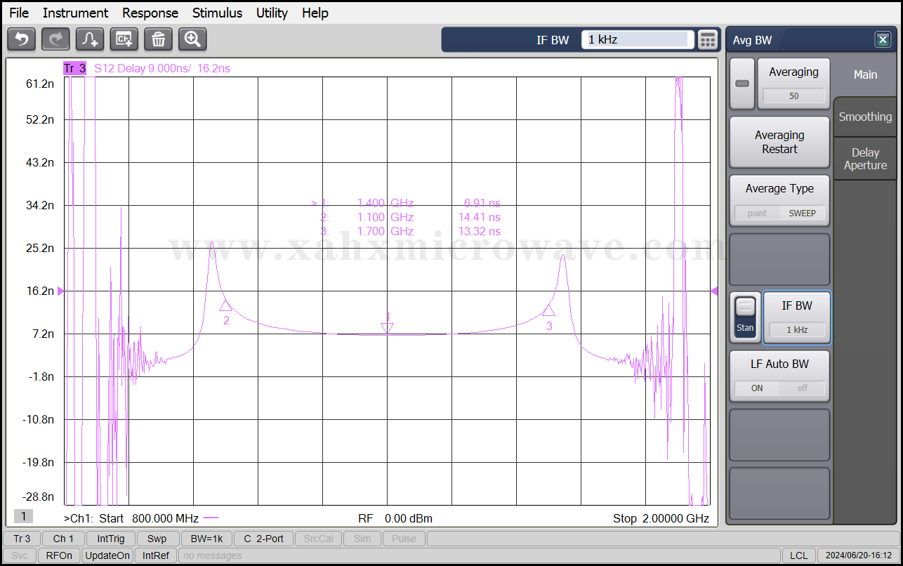The width and height of the screenshot is (903, 566).
Task: Click the BW=1k status bar button
Action: (206, 539)
